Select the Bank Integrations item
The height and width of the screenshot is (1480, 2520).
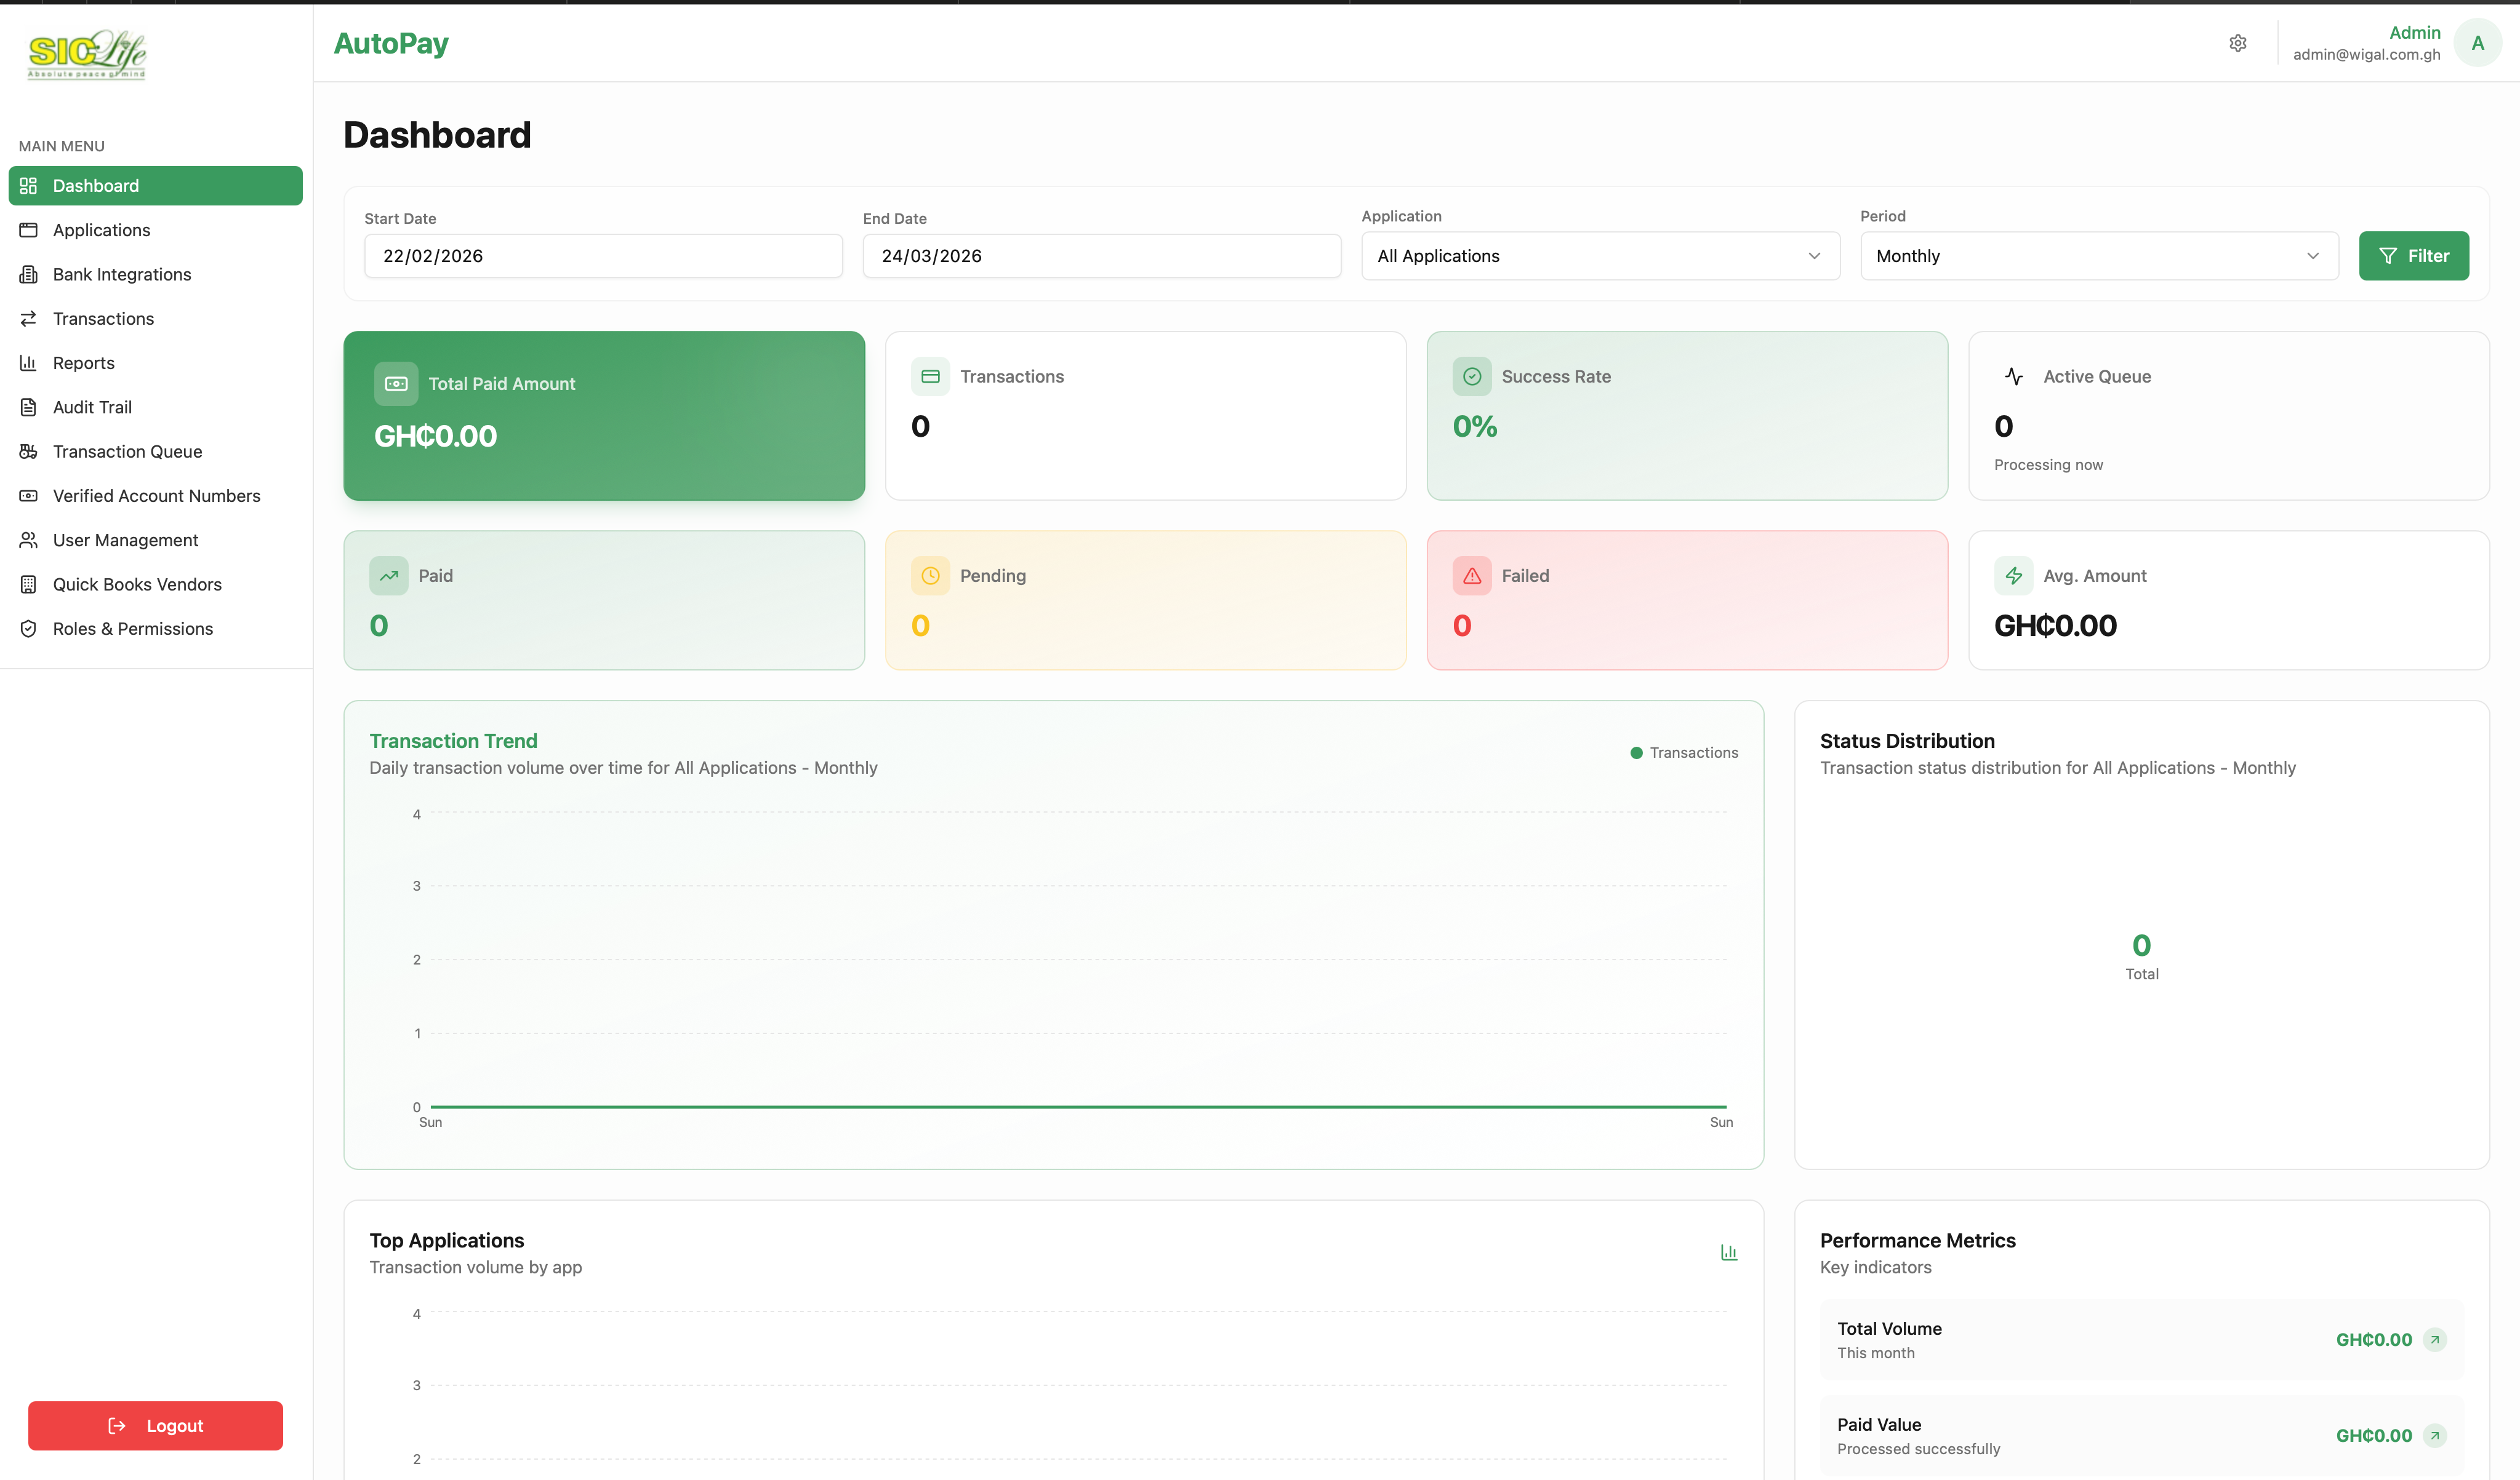click(x=122, y=274)
